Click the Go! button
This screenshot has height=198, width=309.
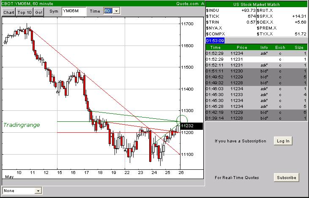pos(38,12)
